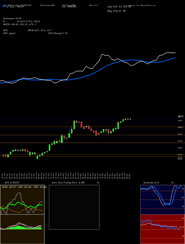Image resolution: width=185 pixels, height=244 pixels.
Task: Select the 'BUY Slowing @ 1%' signal text
Action: (x=58, y=33)
